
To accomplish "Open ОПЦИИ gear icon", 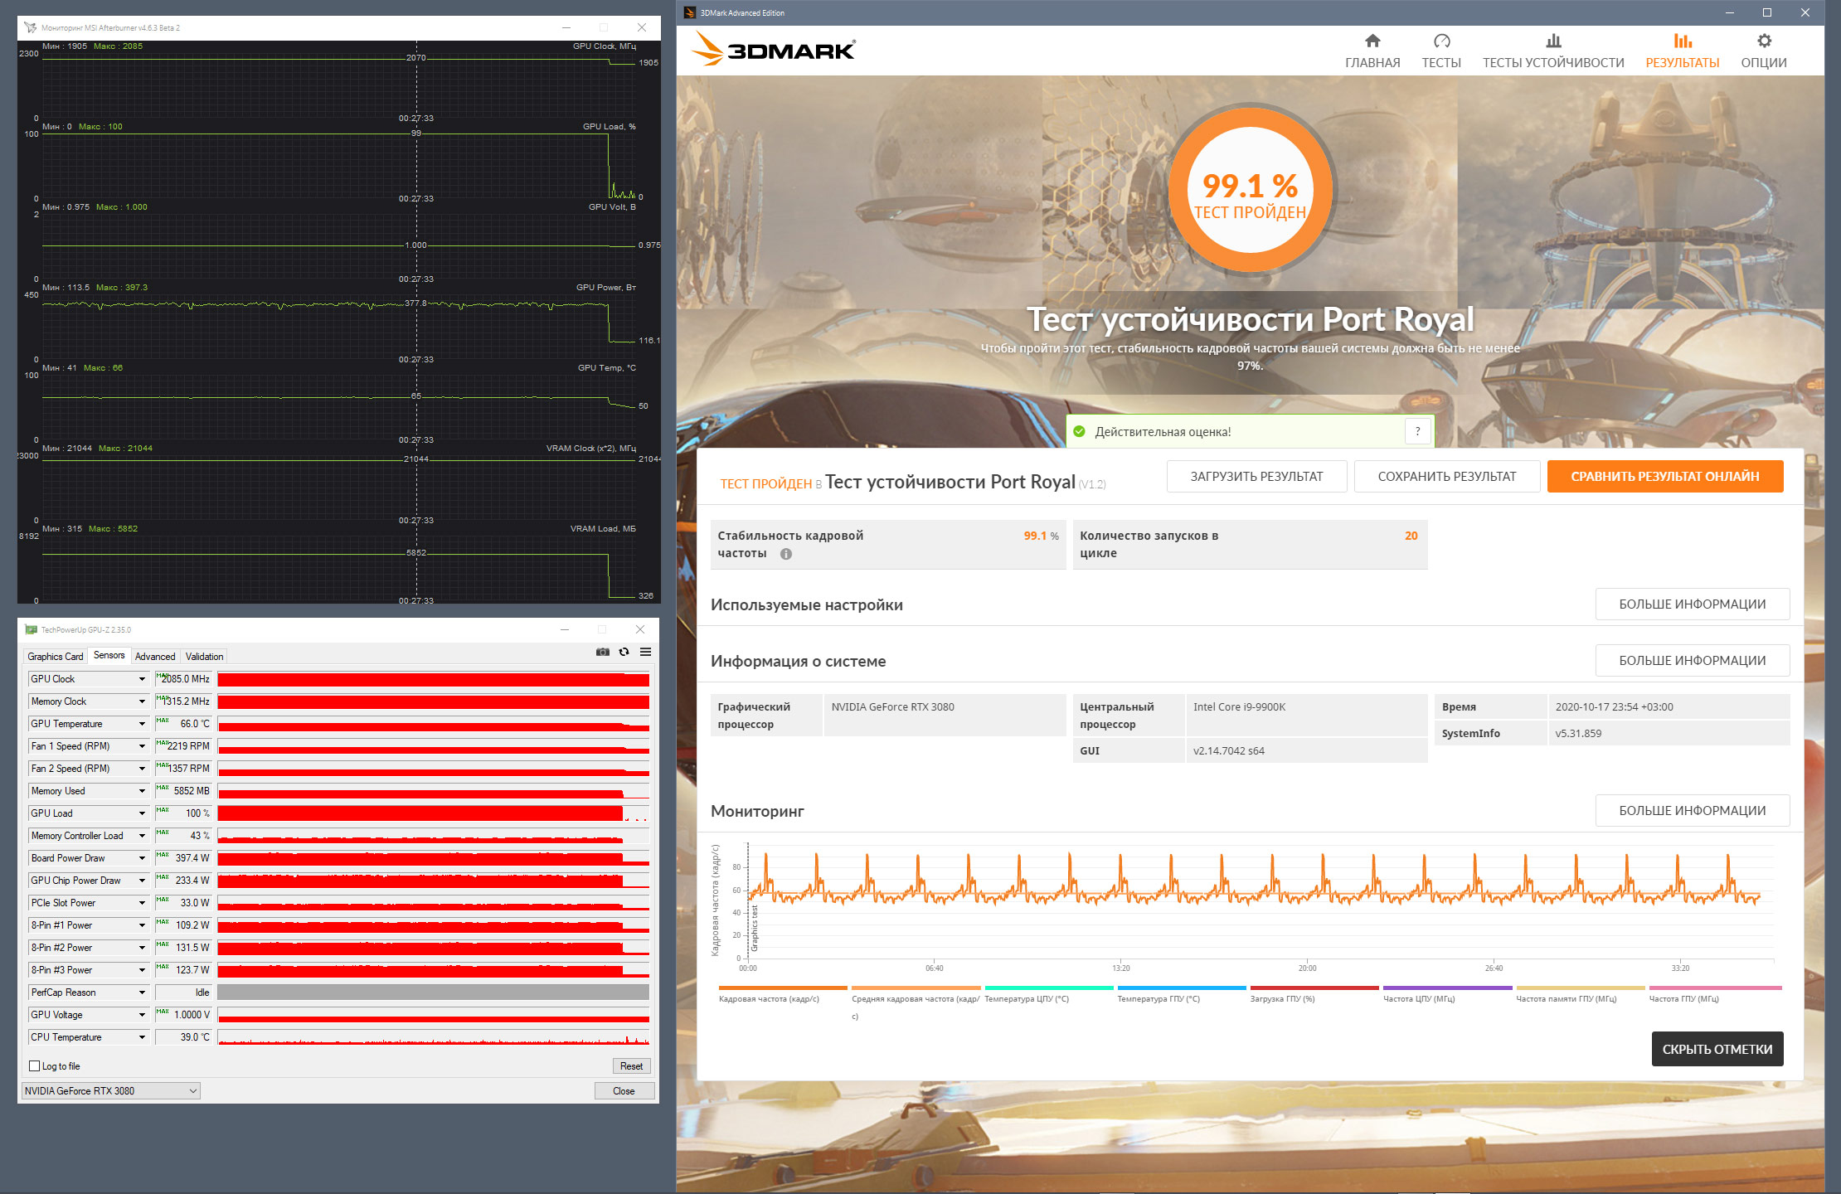I will [1764, 41].
